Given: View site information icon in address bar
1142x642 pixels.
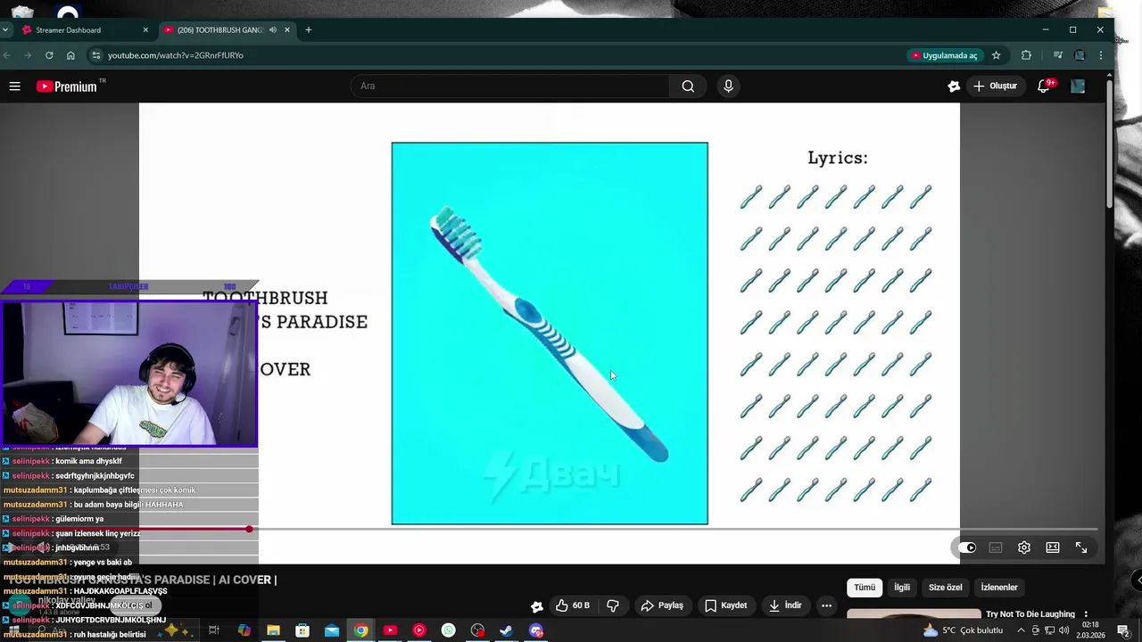Looking at the screenshot, I should pyautogui.click(x=95, y=55).
